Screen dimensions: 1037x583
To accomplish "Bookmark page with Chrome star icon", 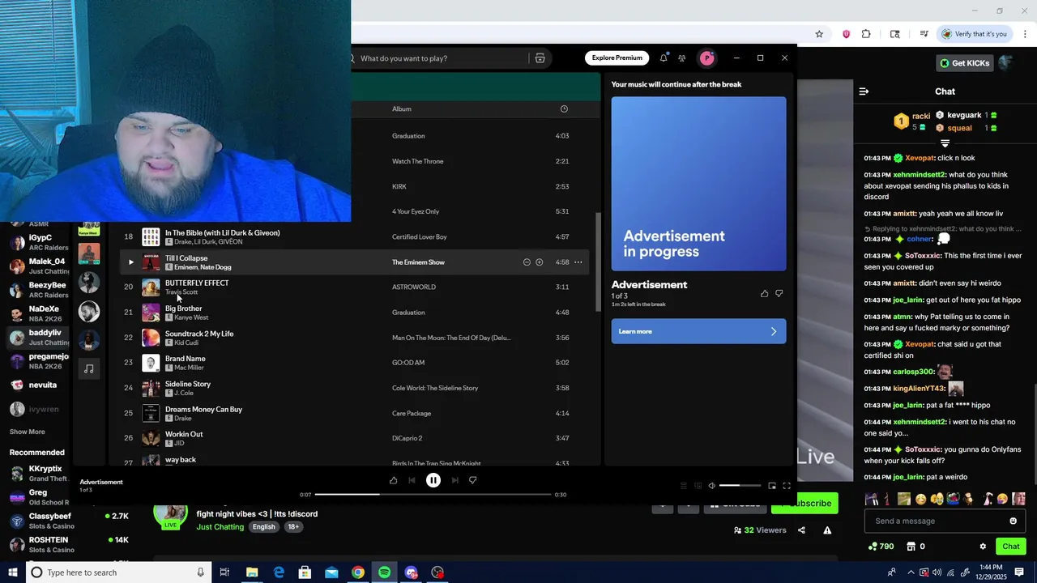I will click(x=819, y=34).
